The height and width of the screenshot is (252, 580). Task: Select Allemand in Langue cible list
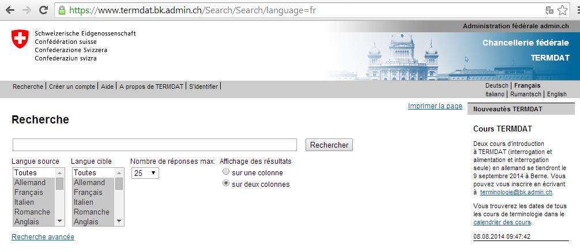click(93, 182)
